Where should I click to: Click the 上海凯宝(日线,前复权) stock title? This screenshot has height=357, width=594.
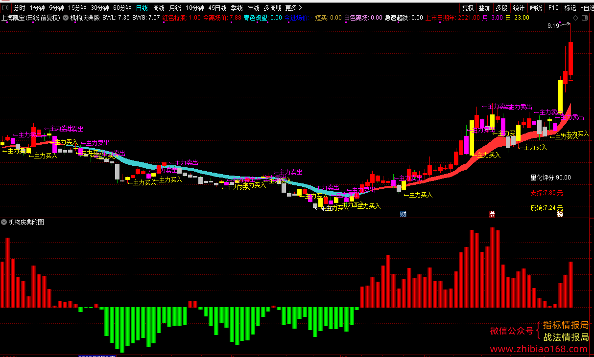[x=31, y=18]
